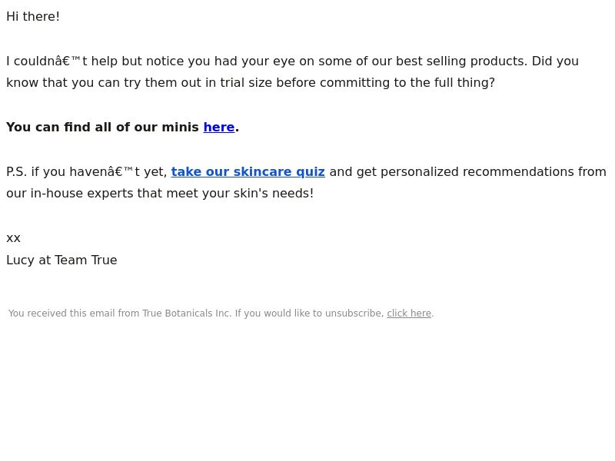Image resolution: width=615 pixels, height=461 pixels.
Task: Click the "committing to the full thing?" phrase
Action: point(406,83)
